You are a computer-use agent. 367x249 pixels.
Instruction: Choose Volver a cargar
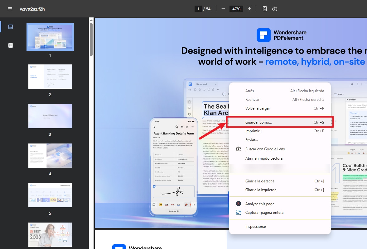[280, 108]
